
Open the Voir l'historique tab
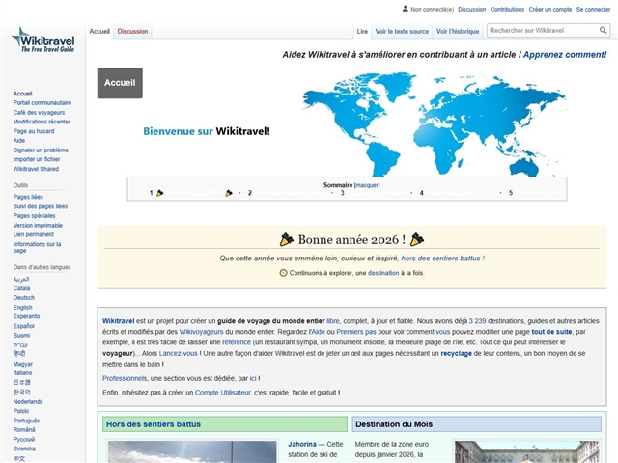[458, 31]
